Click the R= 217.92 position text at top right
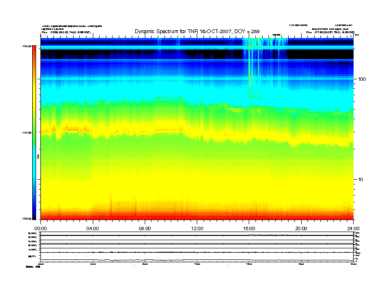Viewport: 381px width, 294px height. coord(330,32)
